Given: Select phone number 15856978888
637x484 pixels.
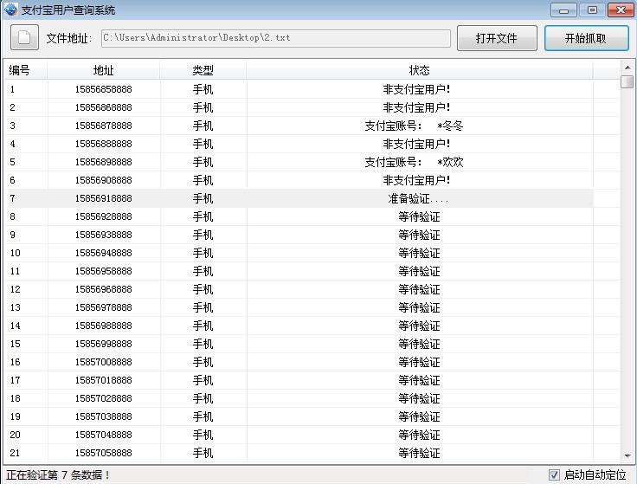Looking at the screenshot, I should [103, 307].
